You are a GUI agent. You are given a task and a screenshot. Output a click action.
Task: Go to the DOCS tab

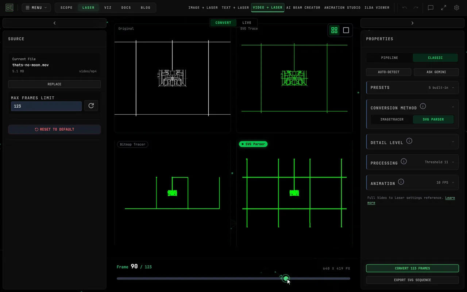(126, 8)
